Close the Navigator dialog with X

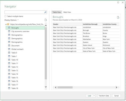point(123,2)
